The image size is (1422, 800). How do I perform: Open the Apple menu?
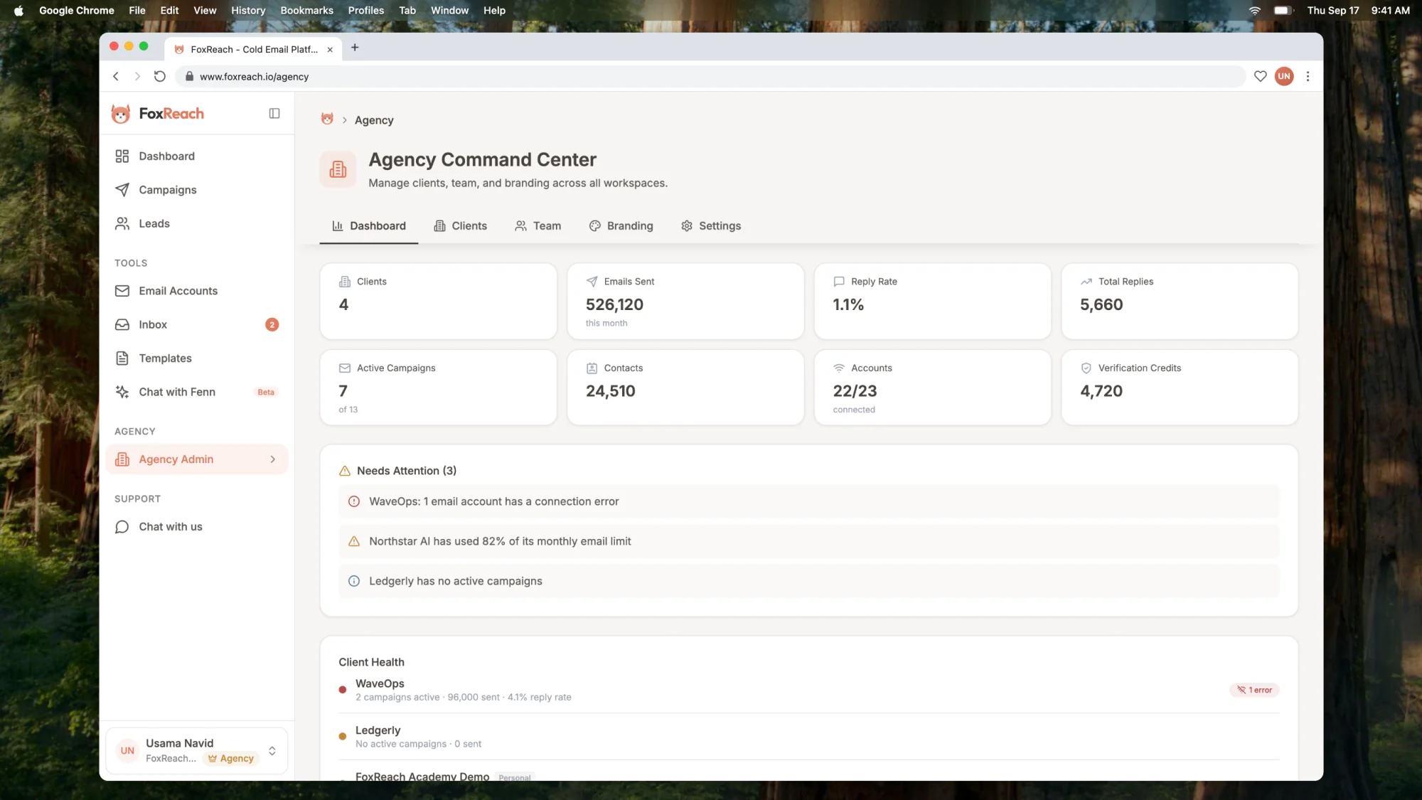[19, 11]
